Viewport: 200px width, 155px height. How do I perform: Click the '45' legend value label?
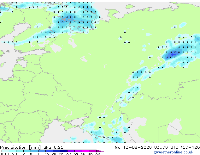click(90, 154)
